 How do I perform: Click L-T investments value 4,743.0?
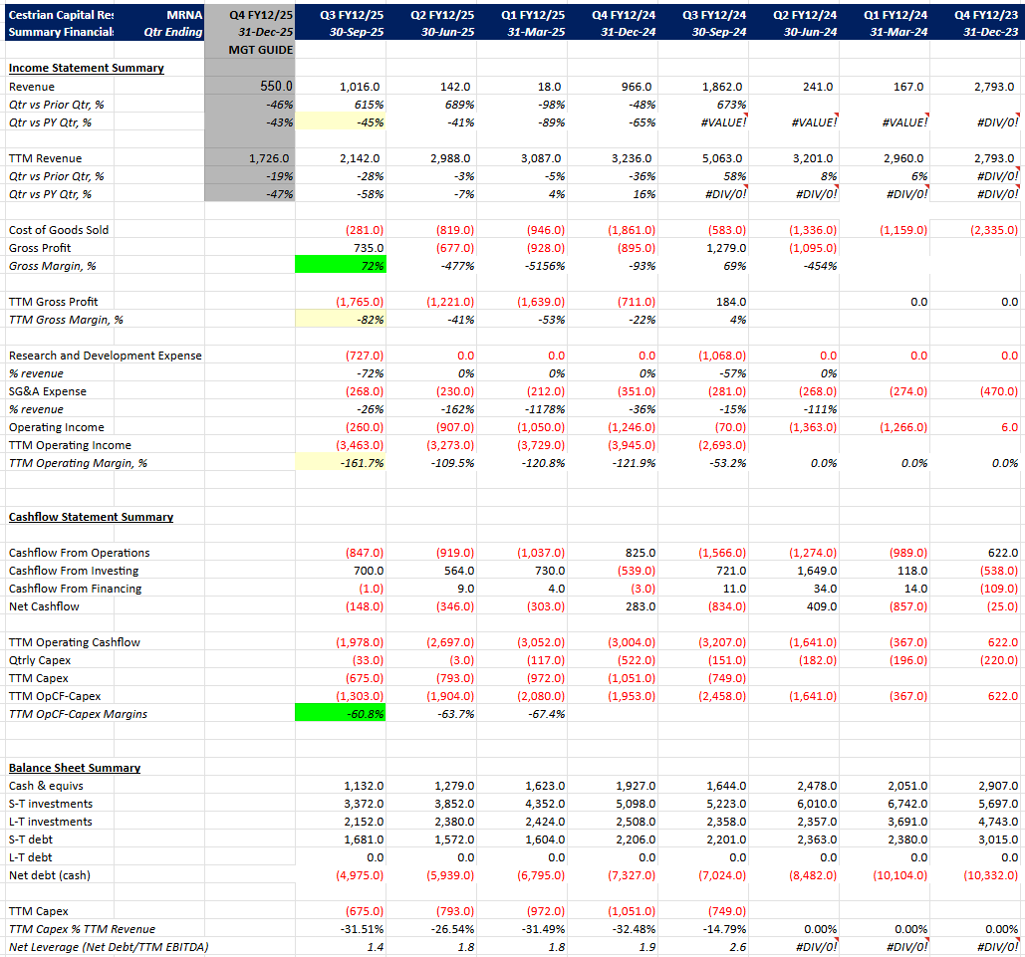tap(998, 822)
